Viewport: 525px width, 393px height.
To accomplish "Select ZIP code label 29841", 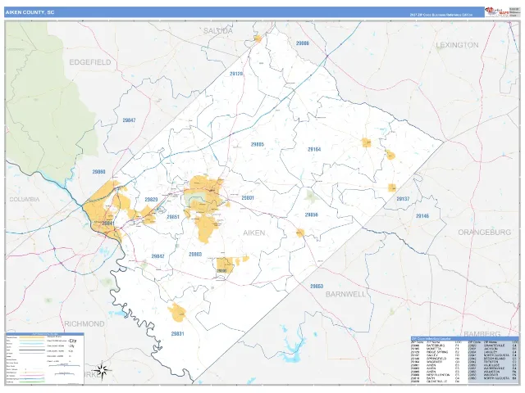I will (107, 224).
